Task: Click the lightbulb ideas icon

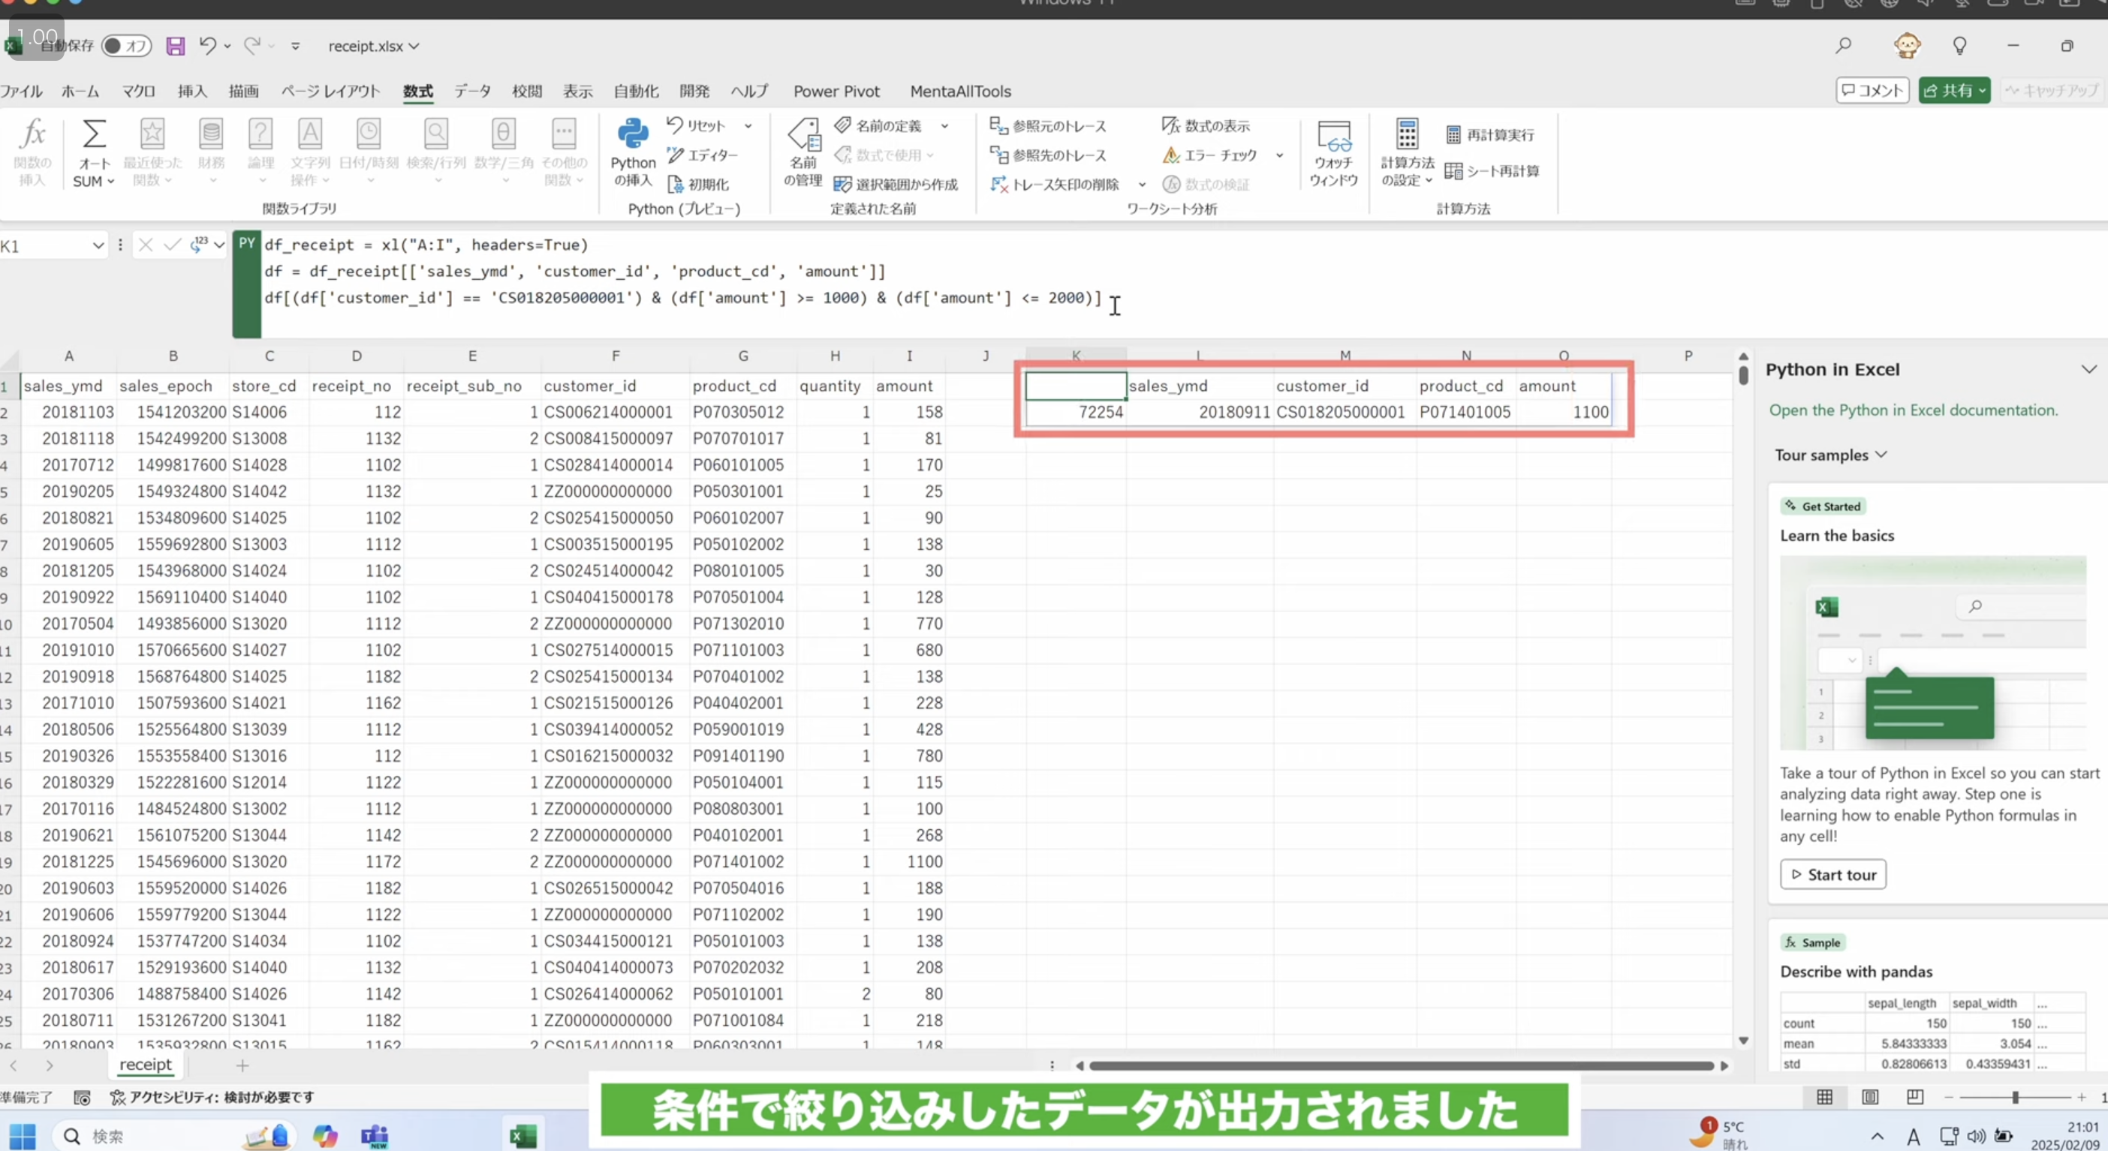Action: tap(1960, 46)
